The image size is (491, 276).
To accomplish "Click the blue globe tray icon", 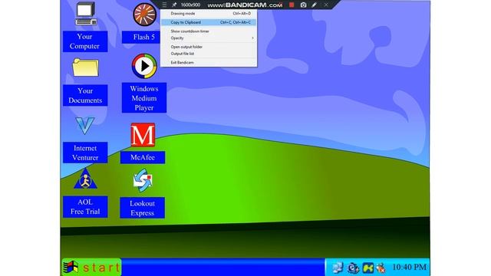I will click(x=353, y=268).
